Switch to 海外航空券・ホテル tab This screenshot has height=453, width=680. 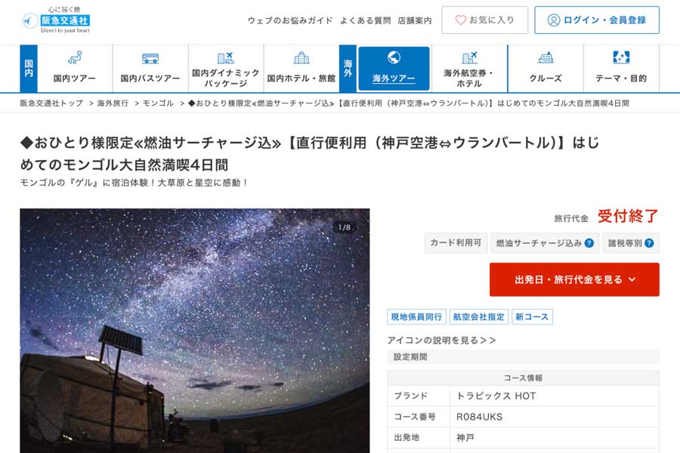point(469,69)
